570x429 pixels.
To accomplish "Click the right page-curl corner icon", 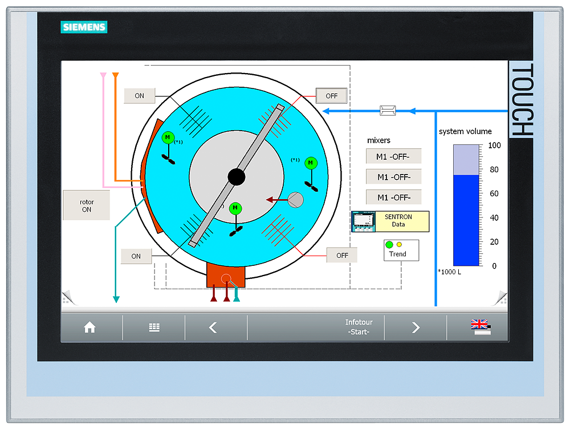I will point(501,297).
